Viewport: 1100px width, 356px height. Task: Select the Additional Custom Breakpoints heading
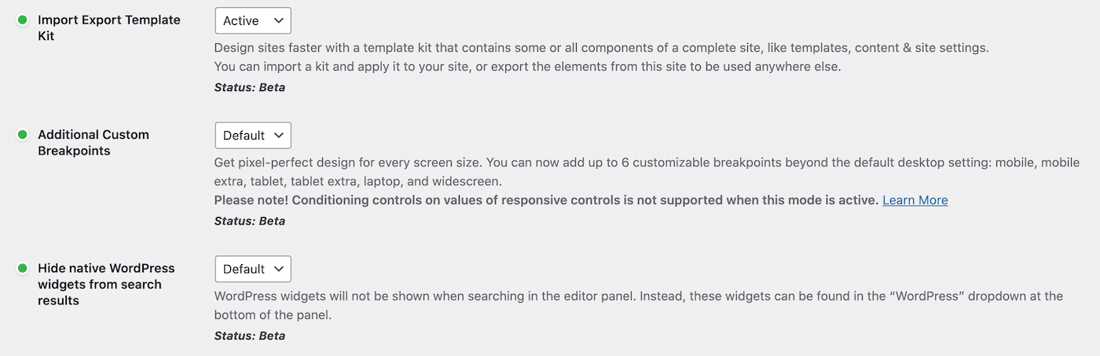[x=93, y=143]
